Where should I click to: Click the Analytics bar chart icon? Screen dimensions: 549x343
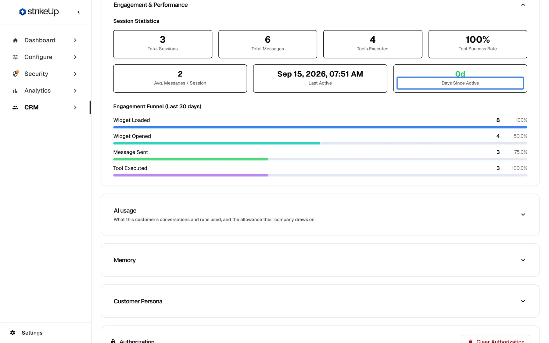coord(15,91)
